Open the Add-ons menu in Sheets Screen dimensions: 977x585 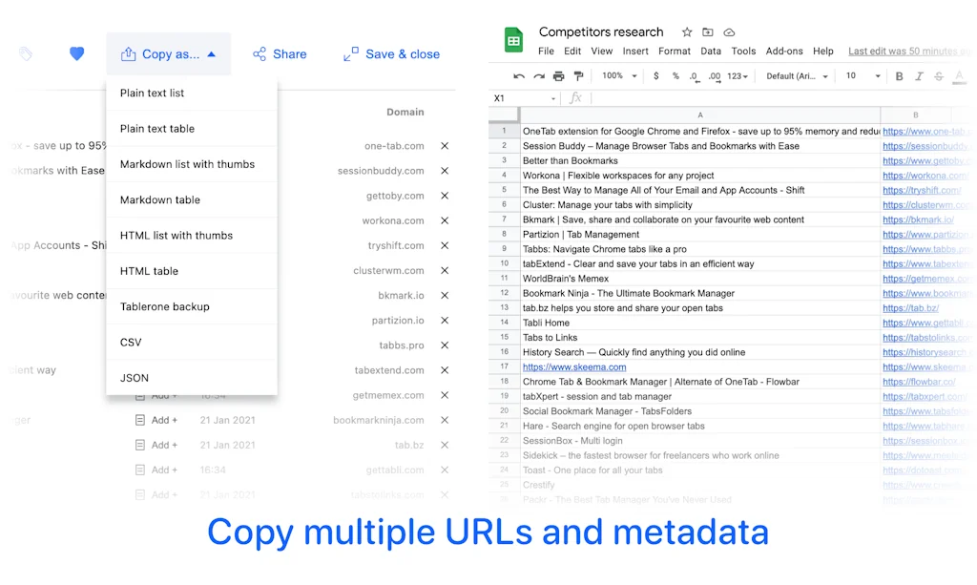tap(784, 52)
